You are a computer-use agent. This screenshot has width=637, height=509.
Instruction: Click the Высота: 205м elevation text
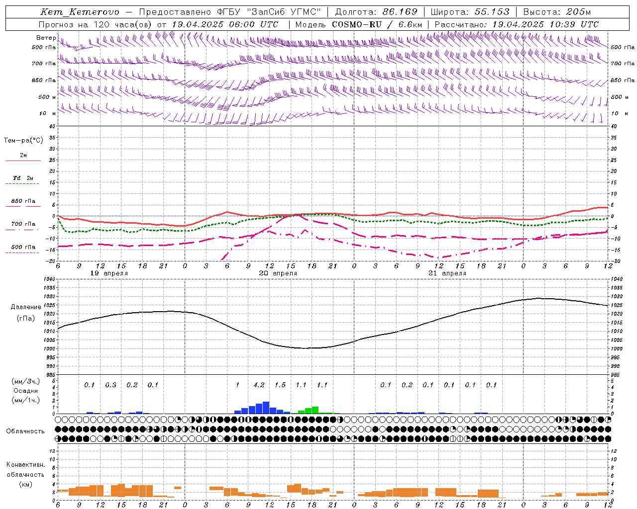[x=557, y=12]
